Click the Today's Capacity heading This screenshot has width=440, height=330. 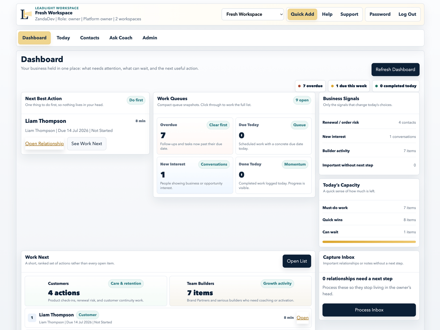point(341,185)
